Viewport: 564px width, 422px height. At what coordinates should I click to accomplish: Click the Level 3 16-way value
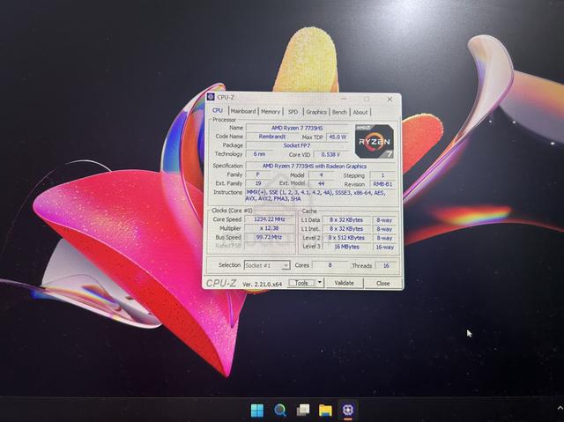[384, 247]
